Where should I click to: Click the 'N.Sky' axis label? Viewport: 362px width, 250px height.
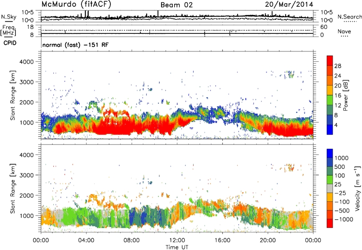pos(9,17)
